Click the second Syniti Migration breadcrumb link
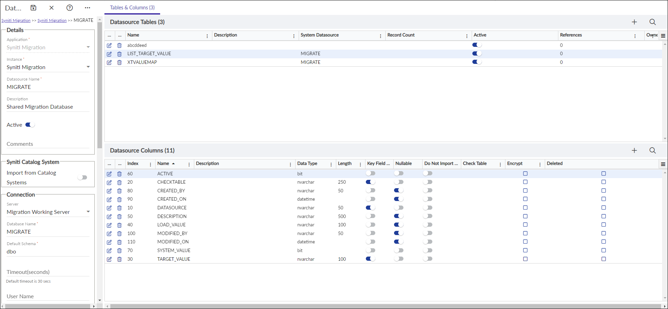The height and width of the screenshot is (309, 668). coord(52,20)
